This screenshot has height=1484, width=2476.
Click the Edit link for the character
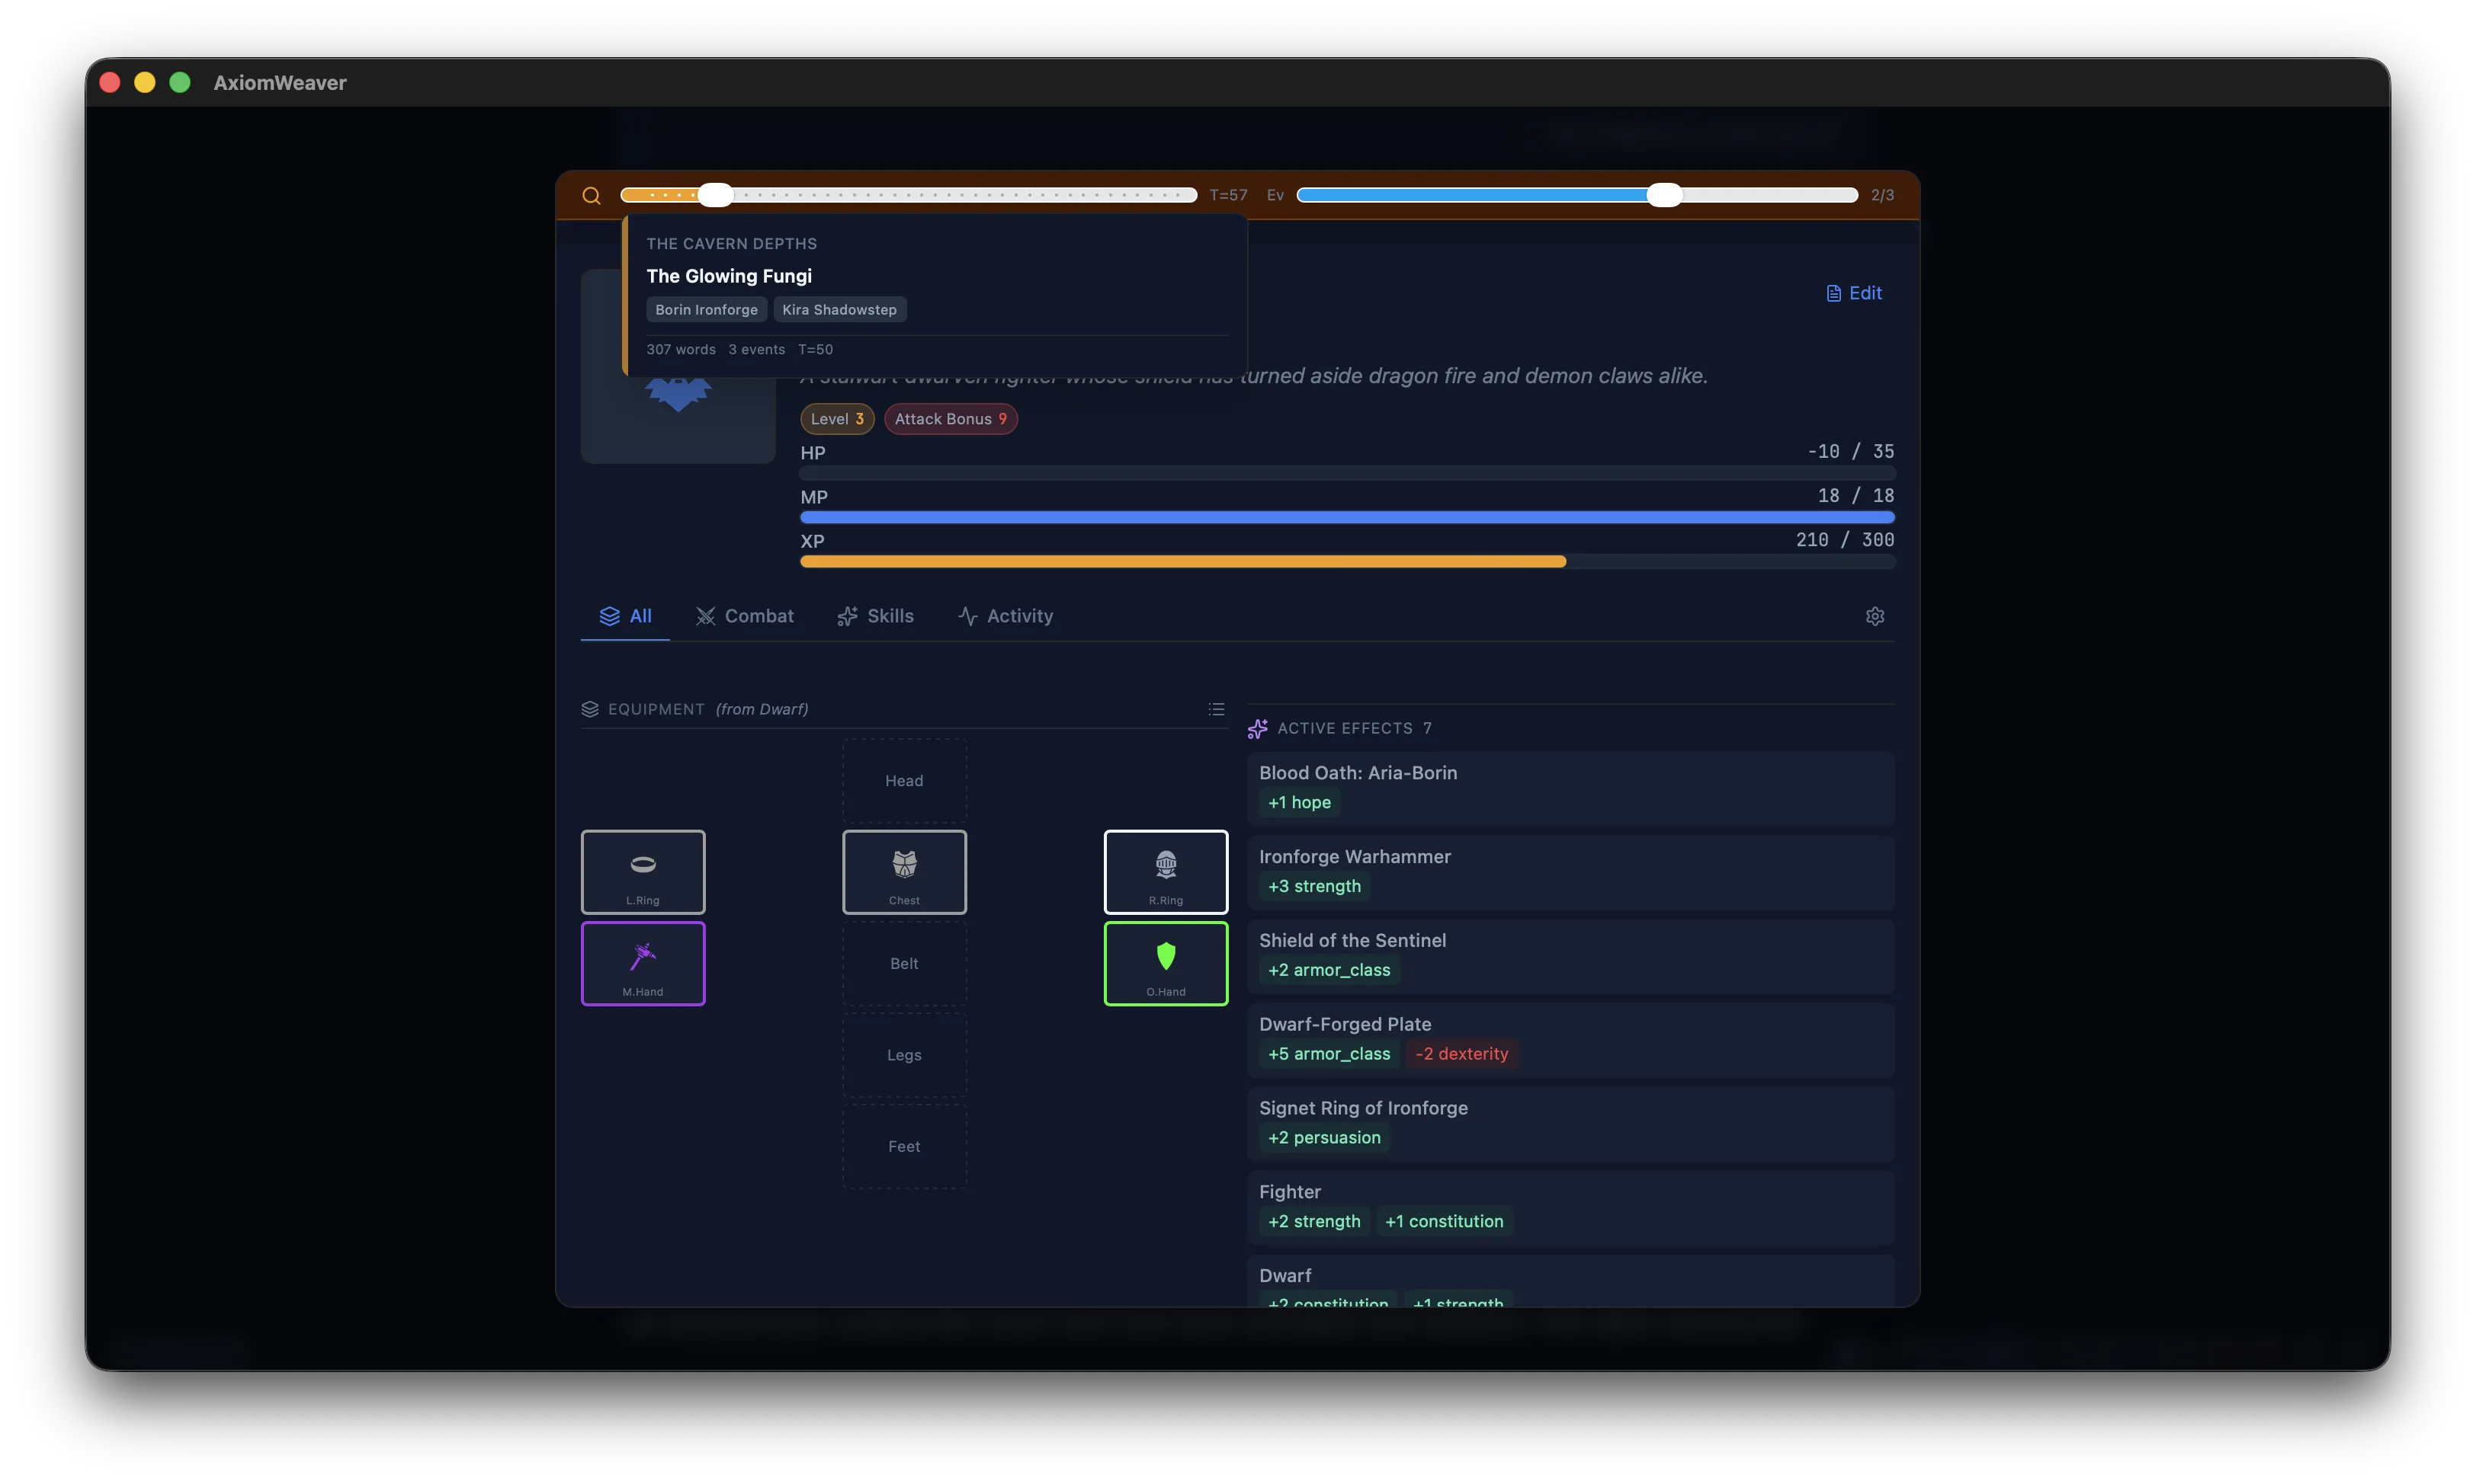click(x=1854, y=293)
